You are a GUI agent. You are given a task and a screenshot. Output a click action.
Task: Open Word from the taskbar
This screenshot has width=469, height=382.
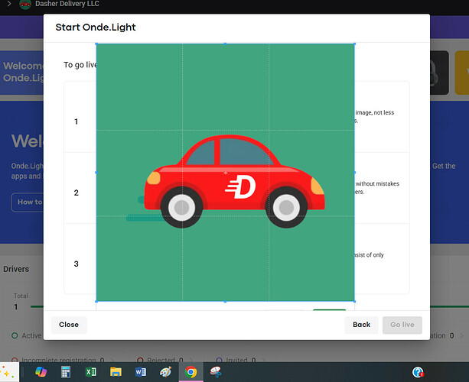(141, 372)
